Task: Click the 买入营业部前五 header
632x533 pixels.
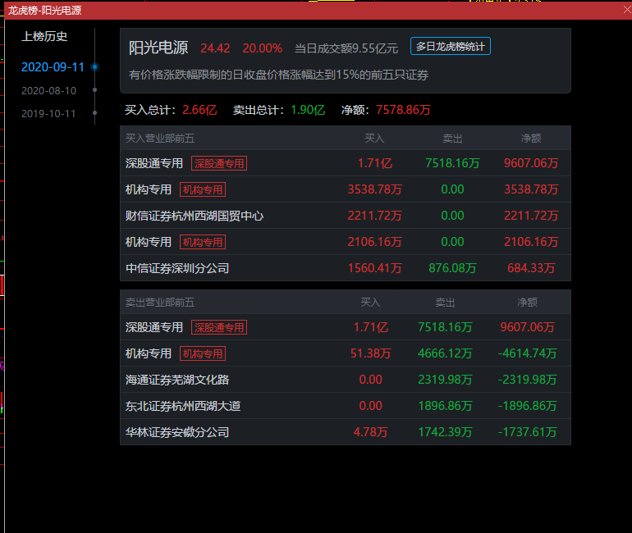Action: (160, 138)
